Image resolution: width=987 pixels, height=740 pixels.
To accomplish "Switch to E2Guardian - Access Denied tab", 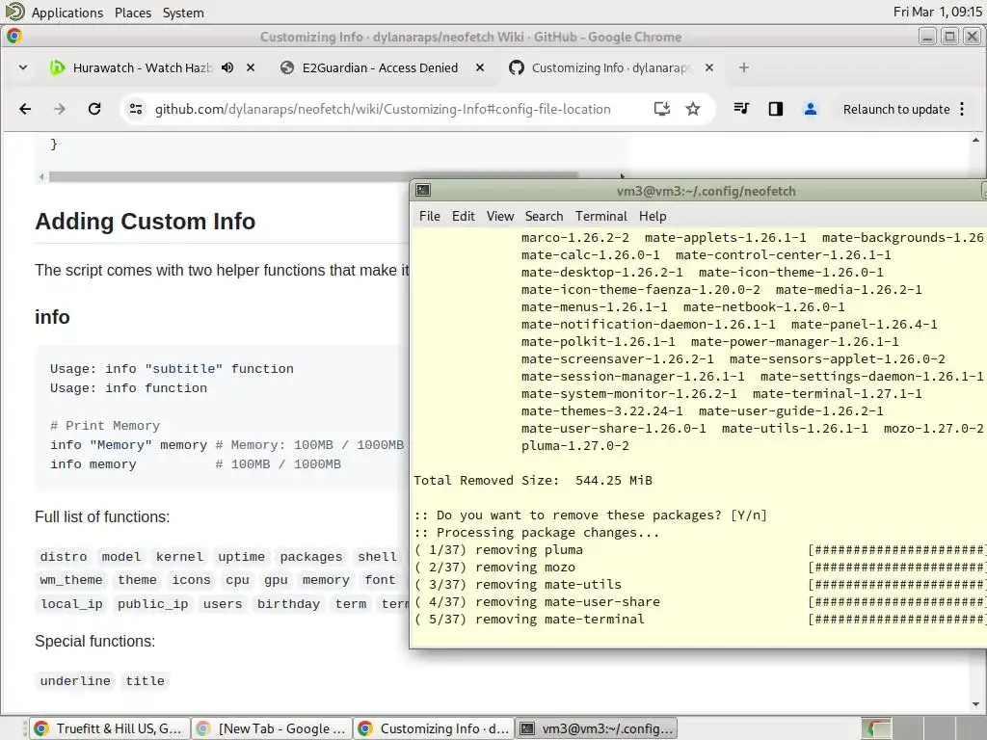I will coord(380,67).
